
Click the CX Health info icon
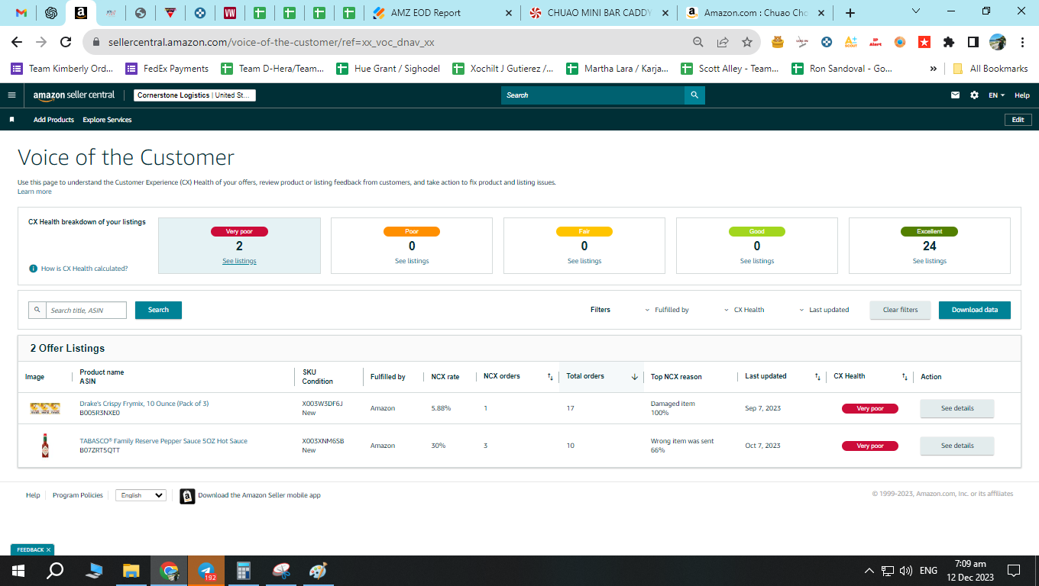pyautogui.click(x=33, y=269)
